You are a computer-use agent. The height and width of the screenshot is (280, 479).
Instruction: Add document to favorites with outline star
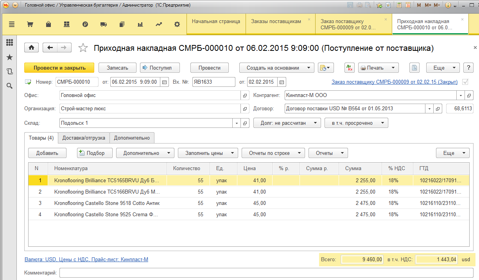click(x=83, y=48)
